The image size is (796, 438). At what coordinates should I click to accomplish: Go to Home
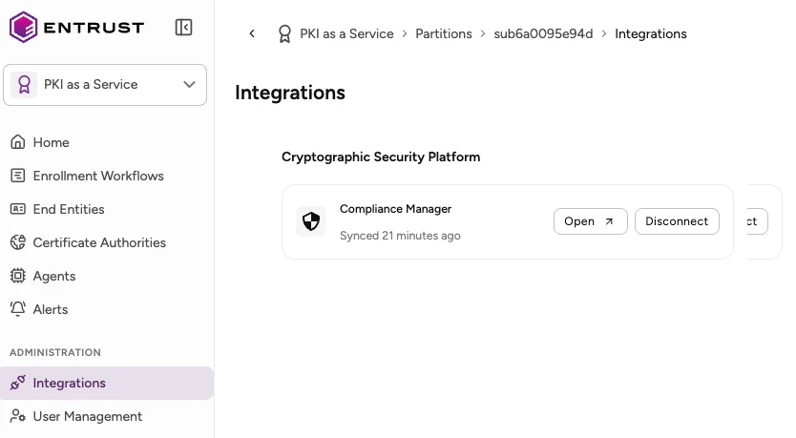(x=51, y=142)
